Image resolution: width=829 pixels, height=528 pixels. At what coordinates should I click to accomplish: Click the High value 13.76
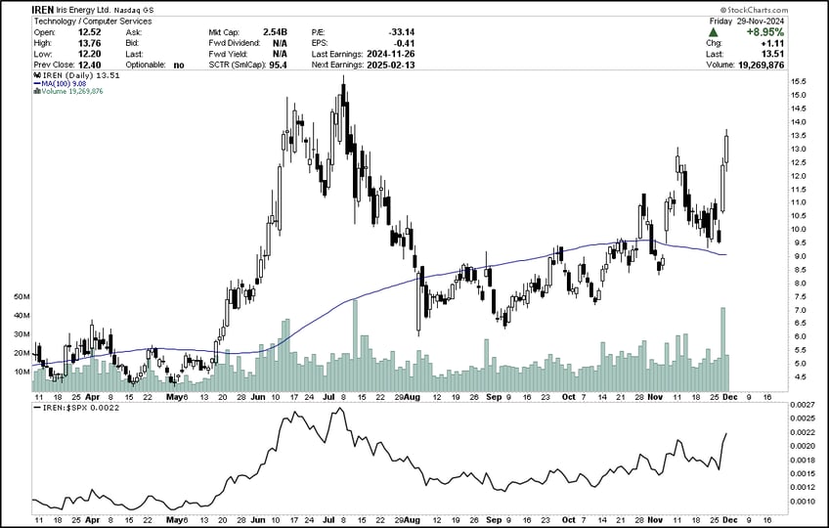coord(89,43)
